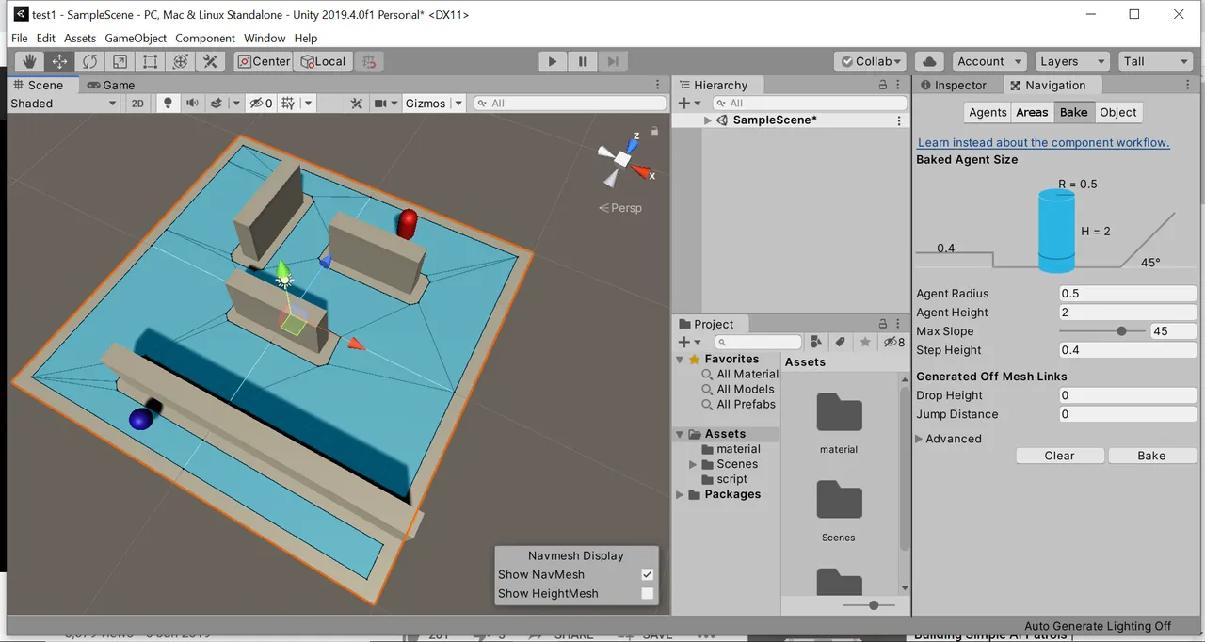Toggle hidden objects visibility in scene
Image resolution: width=1205 pixels, height=642 pixels.
(260, 104)
